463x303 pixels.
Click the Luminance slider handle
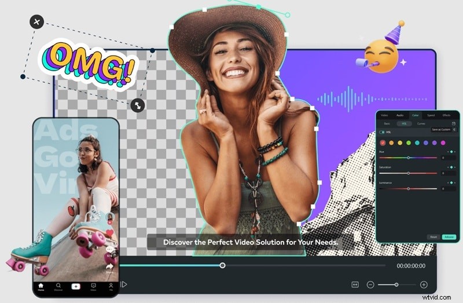[x=409, y=189]
